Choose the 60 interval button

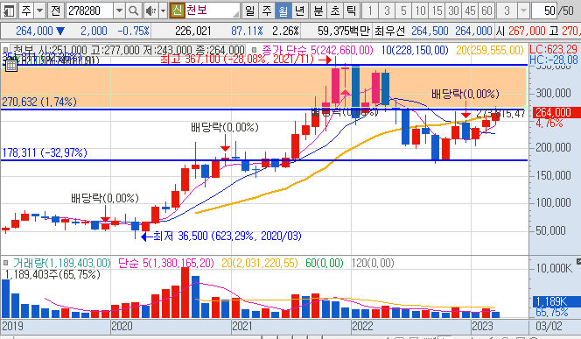(x=486, y=11)
